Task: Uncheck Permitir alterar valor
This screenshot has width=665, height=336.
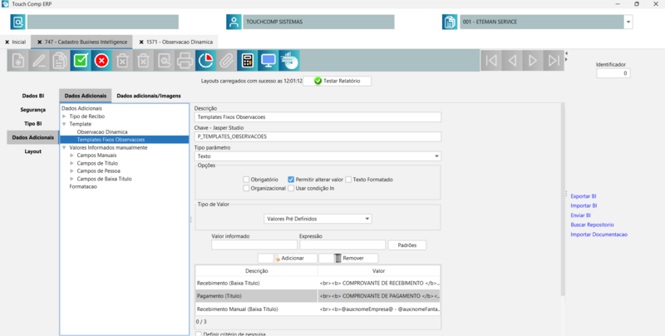Action: [x=291, y=180]
